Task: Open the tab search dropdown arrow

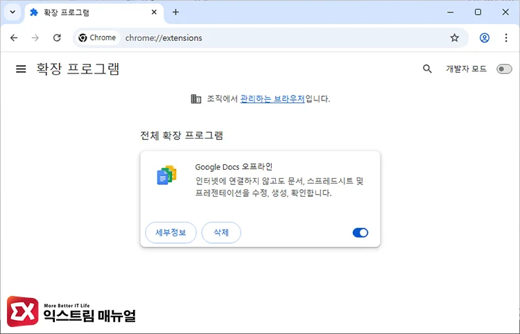Action: click(12, 12)
